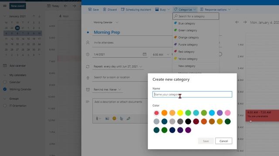Open the Scheduling Assistant
279x156 pixels.
click(x=136, y=10)
